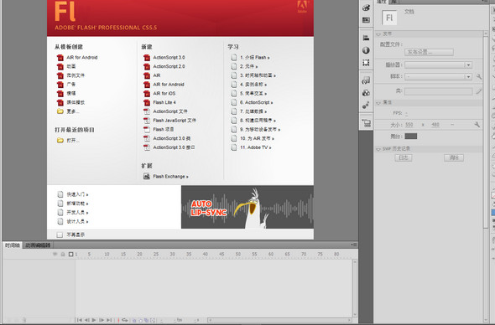Open Modify Onion Markers button
This screenshot has height=325, width=495.
pyautogui.click(x=153, y=320)
